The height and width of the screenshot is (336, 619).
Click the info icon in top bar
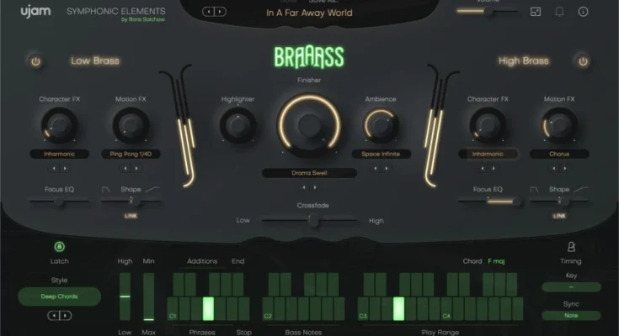click(583, 12)
